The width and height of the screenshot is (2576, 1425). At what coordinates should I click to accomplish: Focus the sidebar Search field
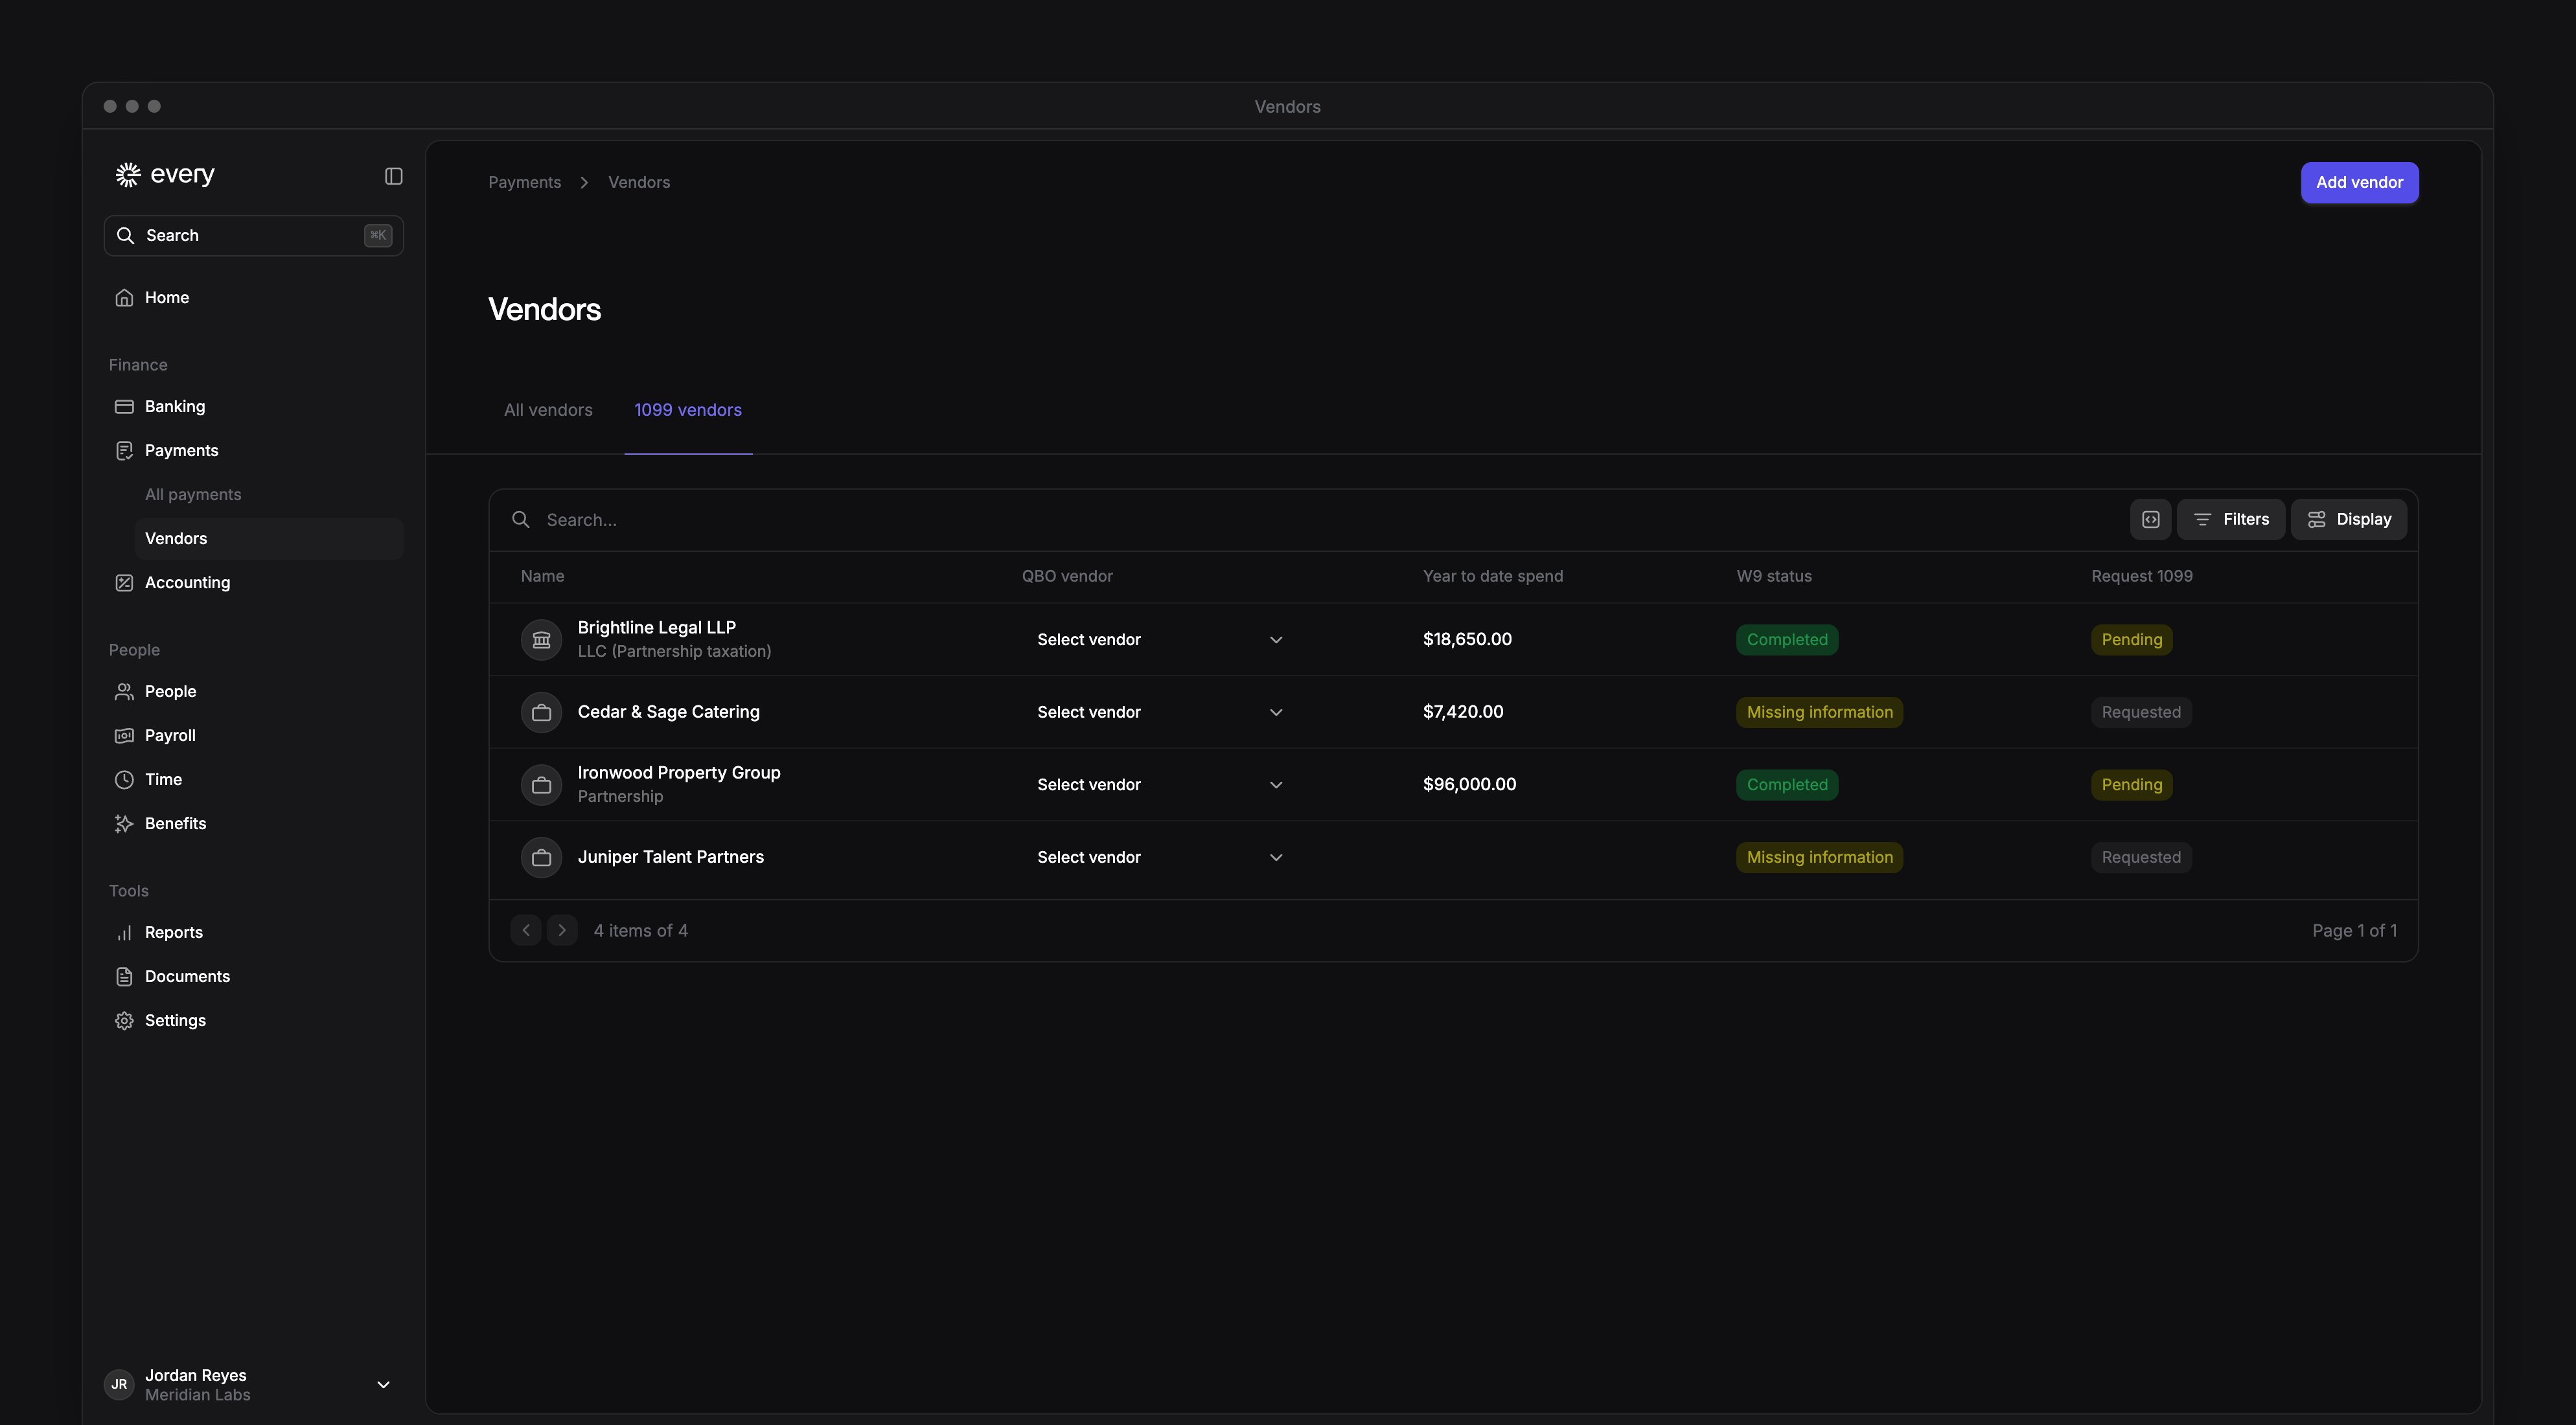click(254, 236)
